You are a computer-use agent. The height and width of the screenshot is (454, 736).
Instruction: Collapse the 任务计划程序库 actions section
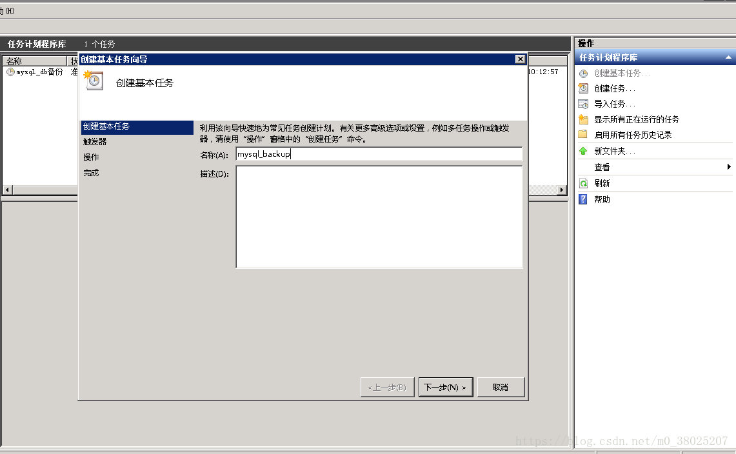tap(728, 57)
